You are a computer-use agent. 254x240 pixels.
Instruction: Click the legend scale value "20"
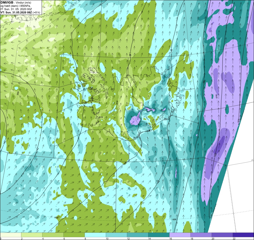pos(213,238)
